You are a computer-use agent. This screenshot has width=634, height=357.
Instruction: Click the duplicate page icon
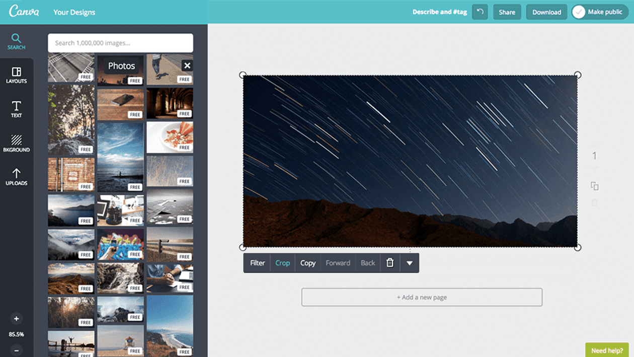pyautogui.click(x=594, y=186)
